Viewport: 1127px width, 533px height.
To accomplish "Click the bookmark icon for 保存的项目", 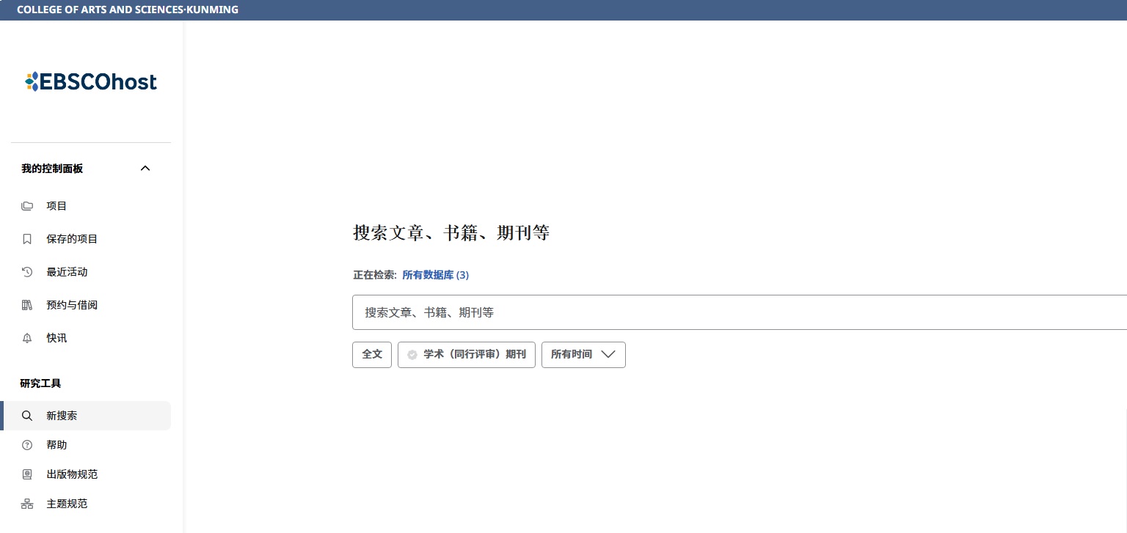I will (27, 239).
